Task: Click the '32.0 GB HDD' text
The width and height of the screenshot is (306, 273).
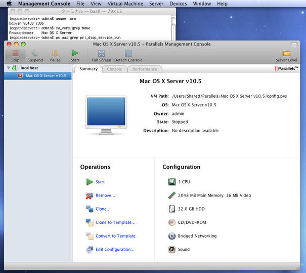Action: (x=191, y=209)
